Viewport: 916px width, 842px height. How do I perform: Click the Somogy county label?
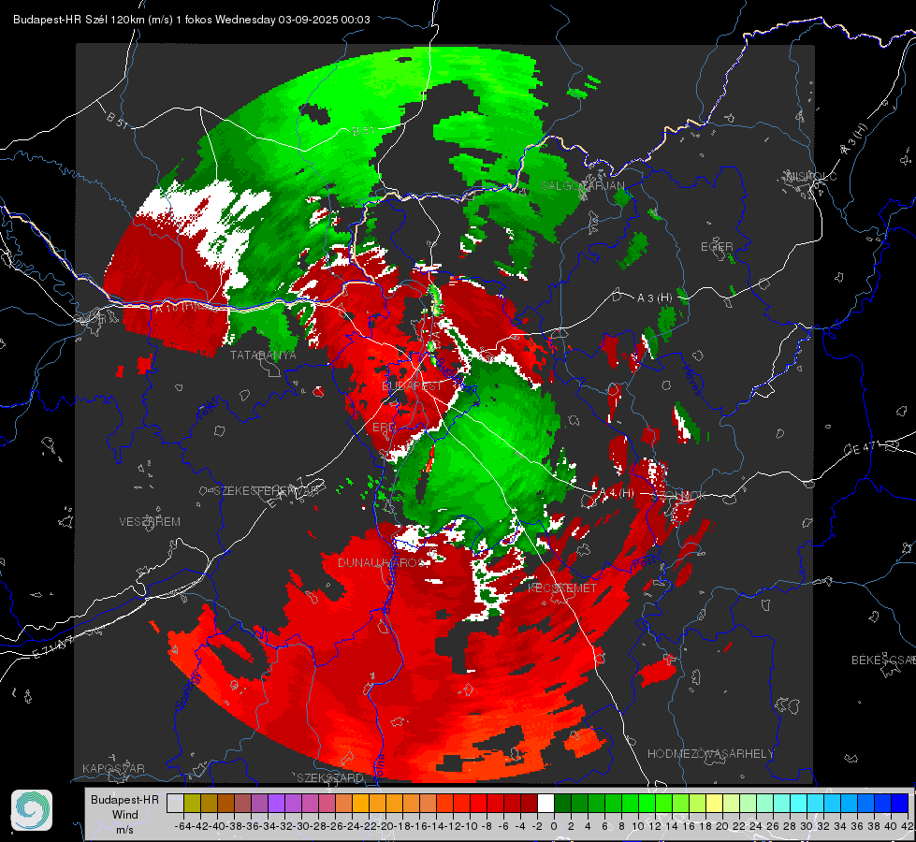pos(188,690)
